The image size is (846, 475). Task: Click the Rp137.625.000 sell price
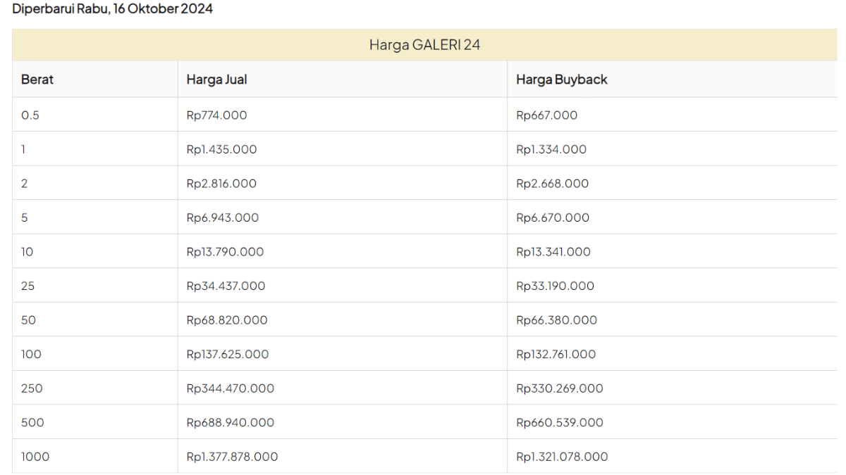pyautogui.click(x=227, y=355)
